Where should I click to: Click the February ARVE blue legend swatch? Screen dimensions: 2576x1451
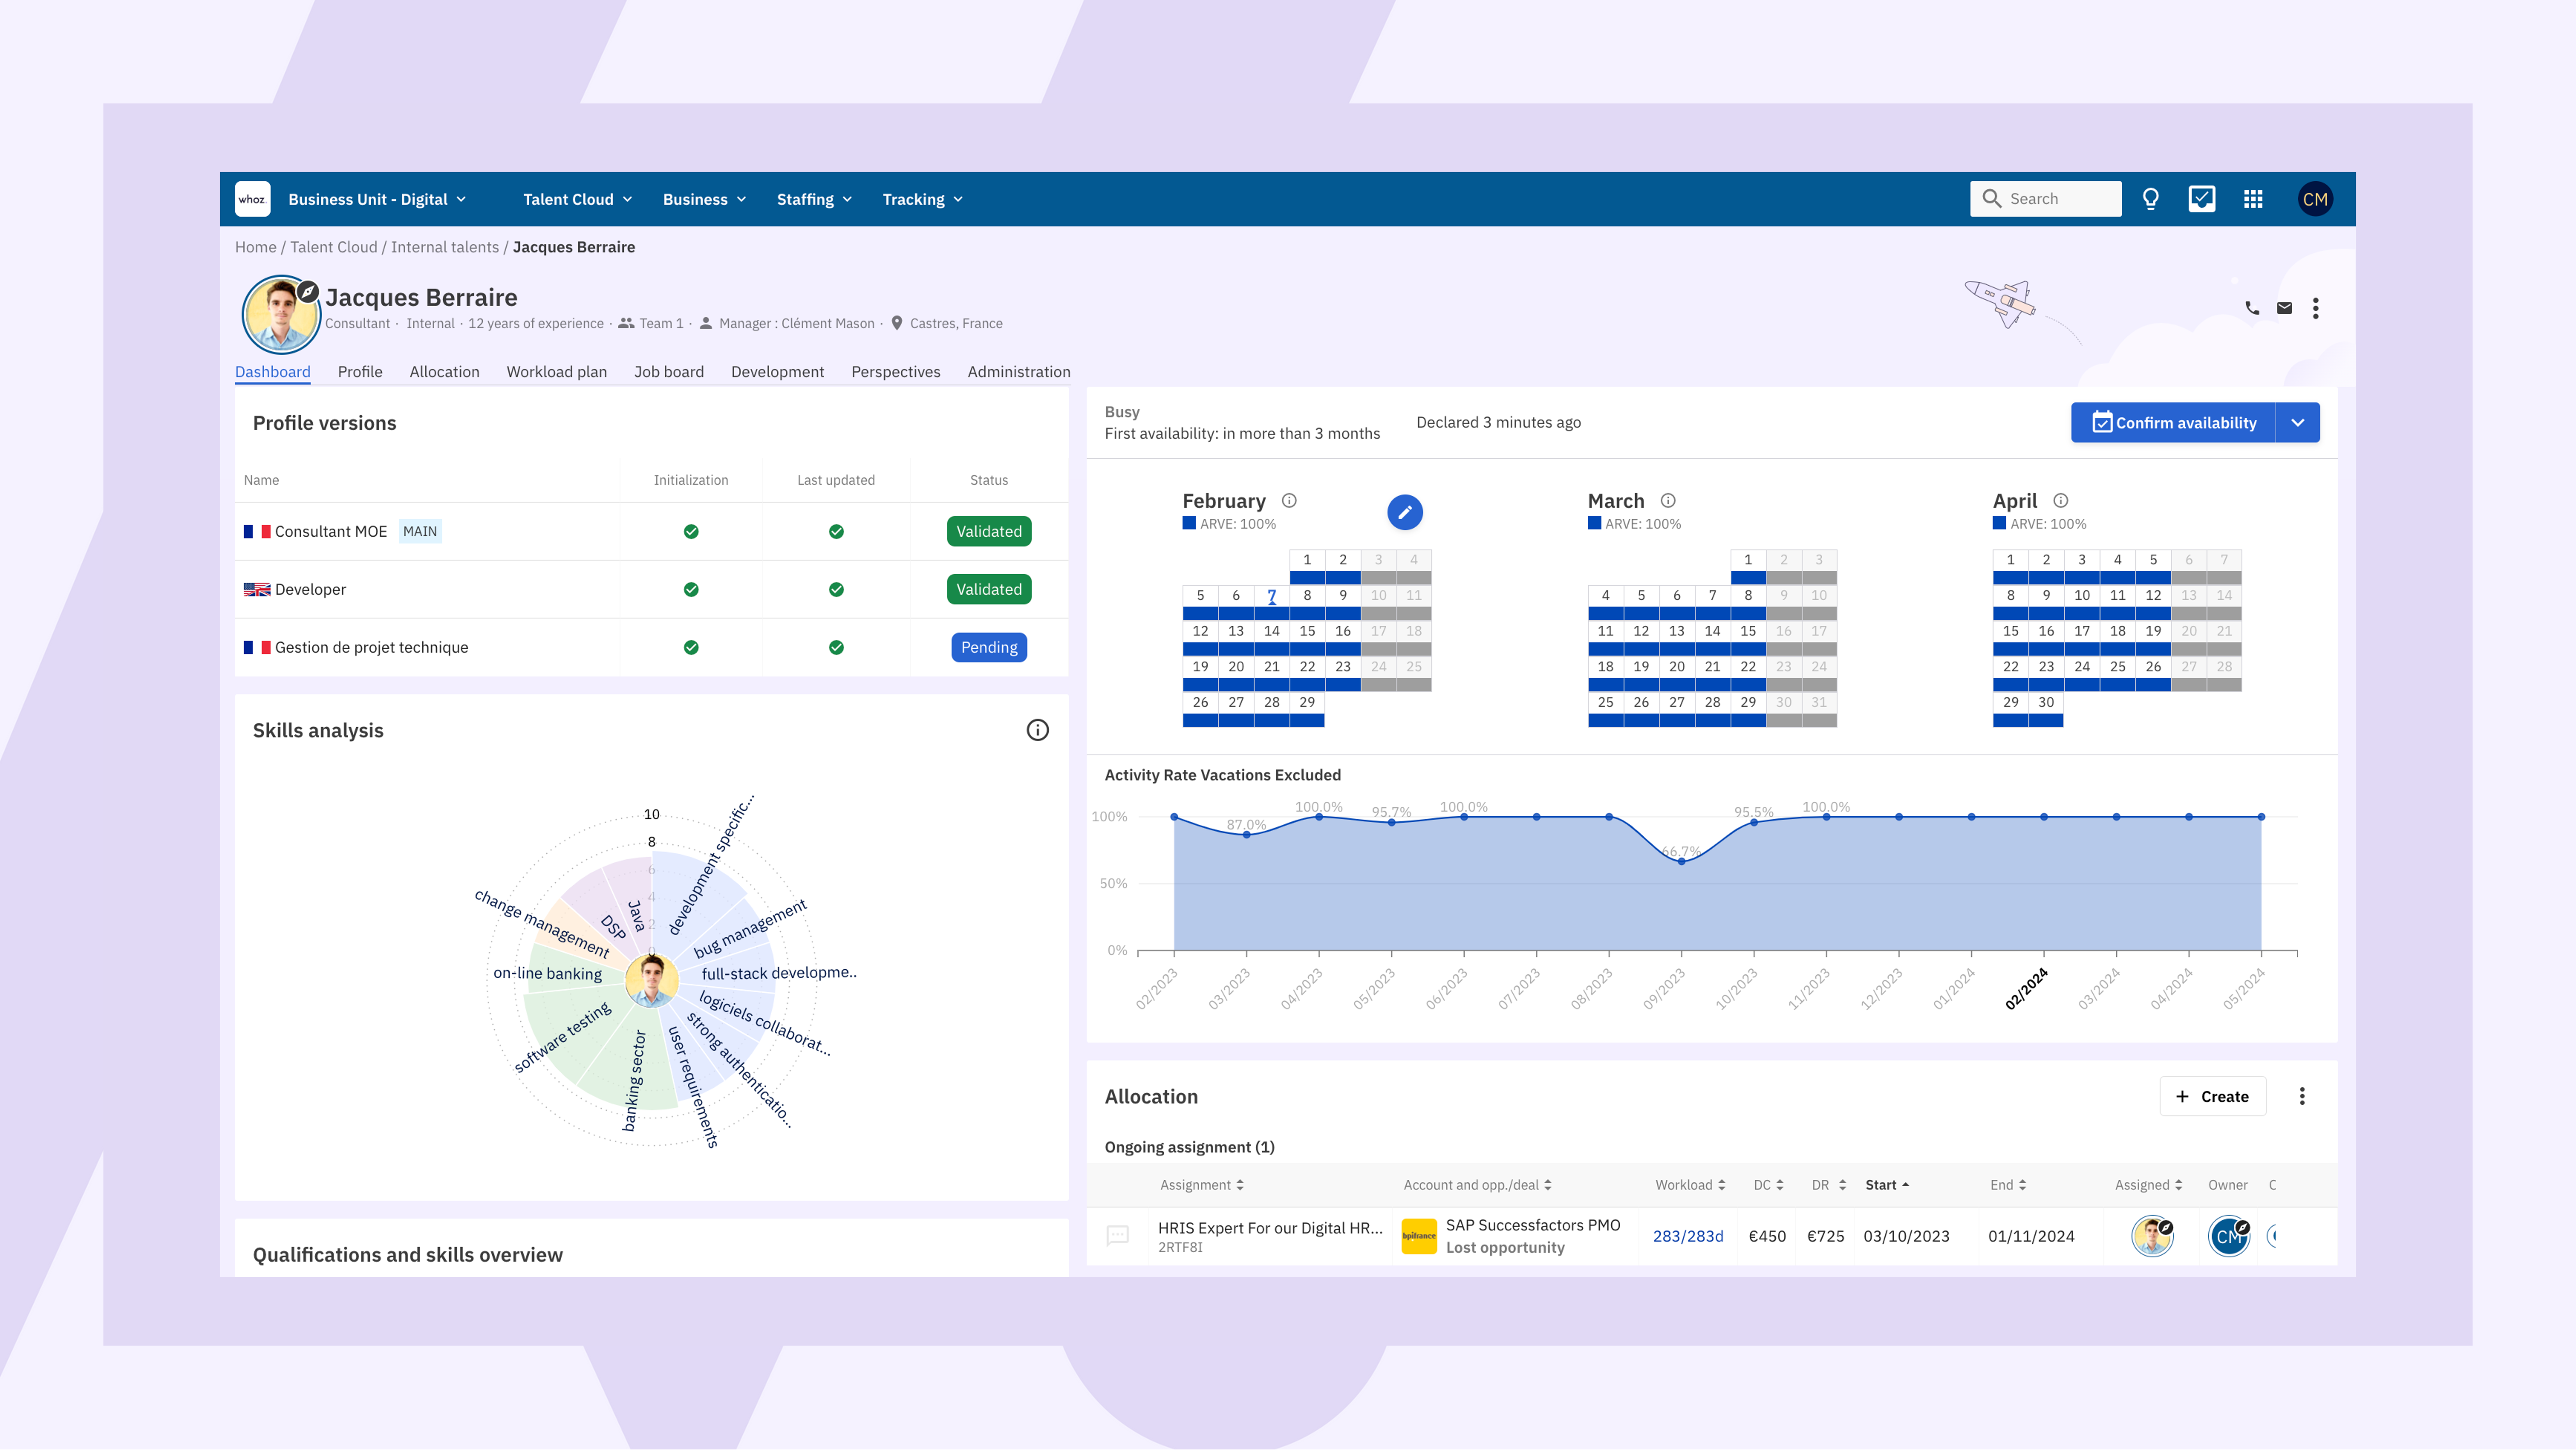(x=1189, y=523)
